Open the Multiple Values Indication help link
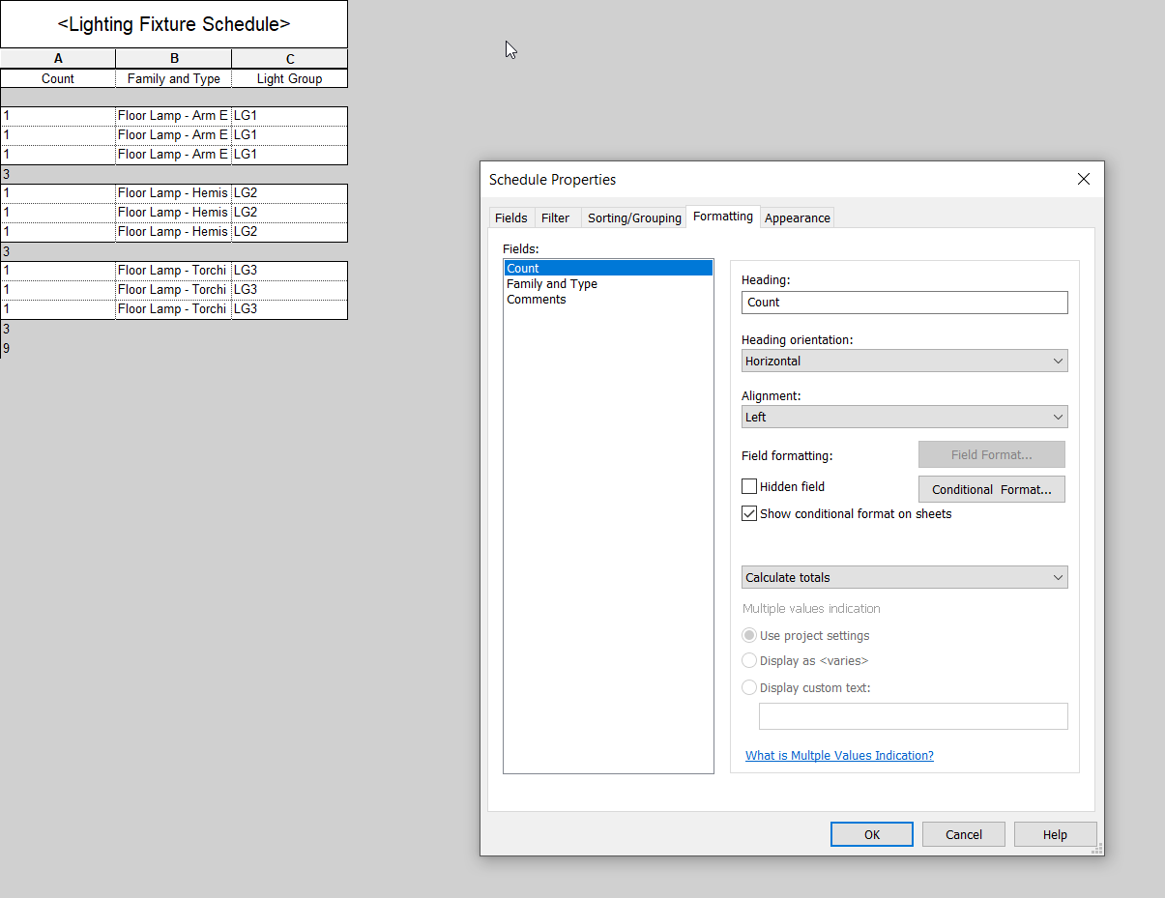Viewport: 1165px width, 898px height. pyautogui.click(x=839, y=756)
